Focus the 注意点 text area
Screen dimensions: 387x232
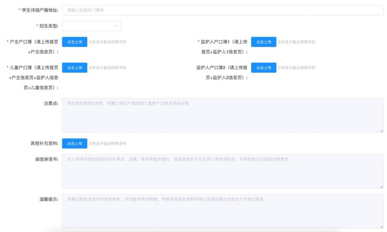pyautogui.click(x=223, y=115)
